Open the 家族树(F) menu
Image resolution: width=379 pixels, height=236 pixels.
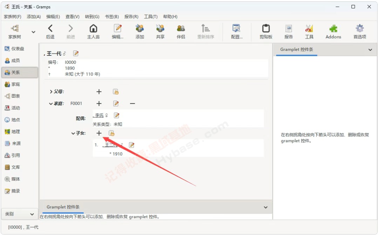13,17
